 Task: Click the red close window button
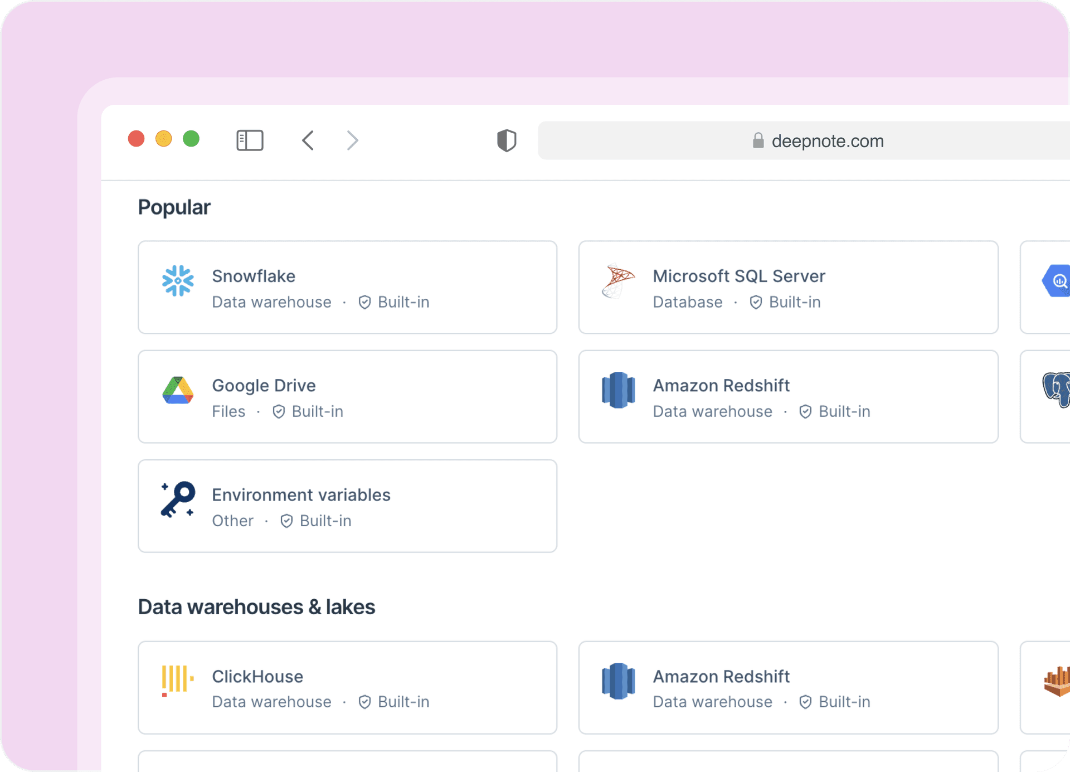pos(136,138)
